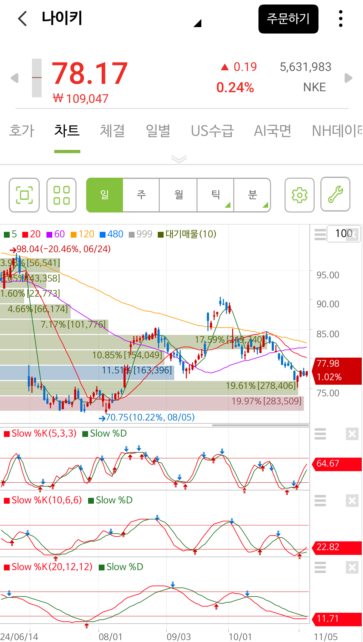The height and width of the screenshot is (642, 363).
Task: Open the three-dot more options menu
Action: coord(340,19)
